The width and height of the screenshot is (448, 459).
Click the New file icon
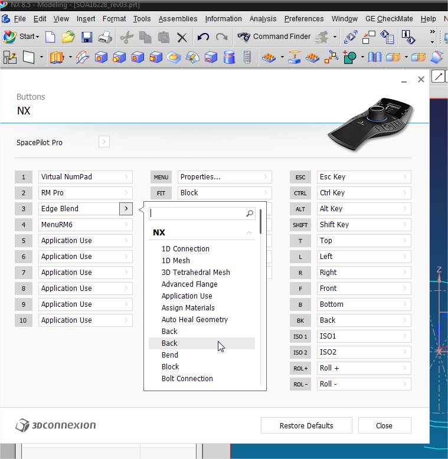click(x=50, y=37)
